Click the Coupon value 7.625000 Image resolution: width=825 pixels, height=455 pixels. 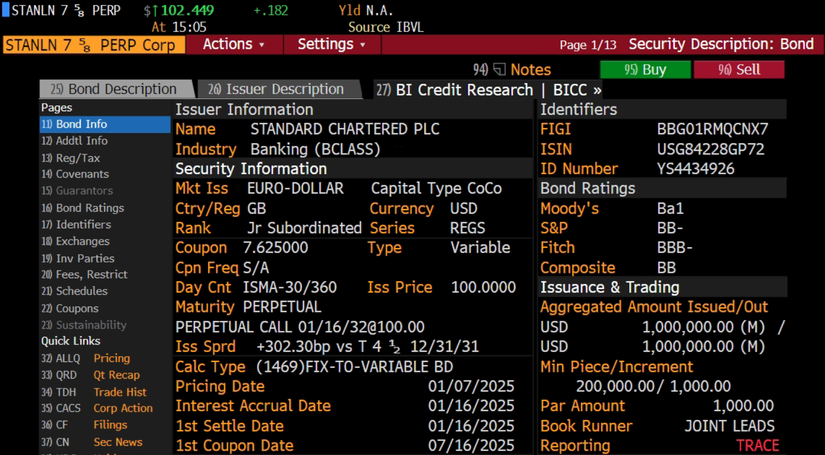pos(275,247)
